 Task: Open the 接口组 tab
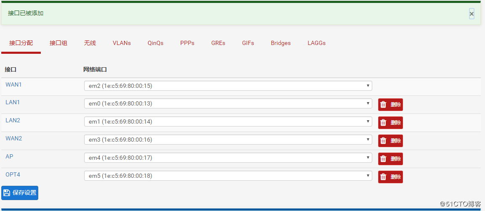(x=58, y=43)
